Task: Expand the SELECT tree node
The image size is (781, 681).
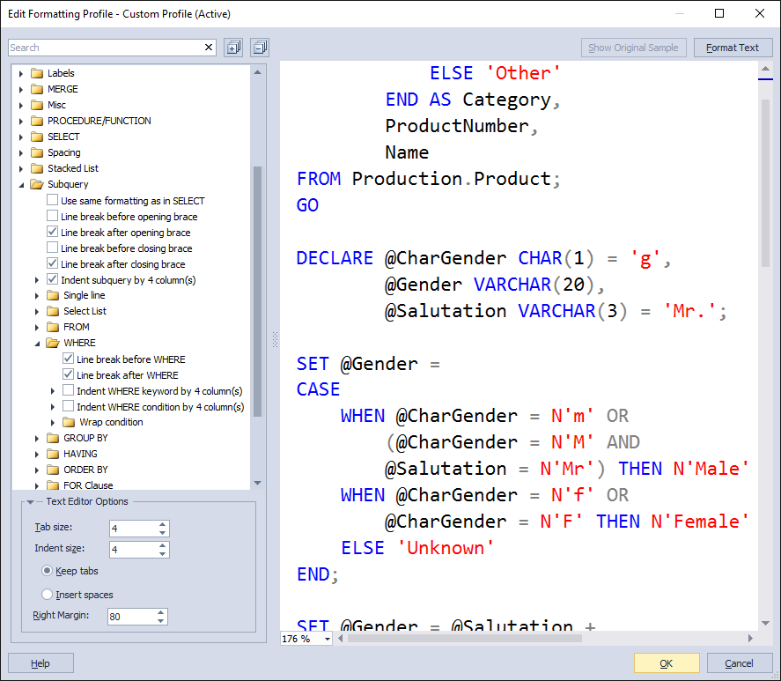Action: click(x=21, y=137)
